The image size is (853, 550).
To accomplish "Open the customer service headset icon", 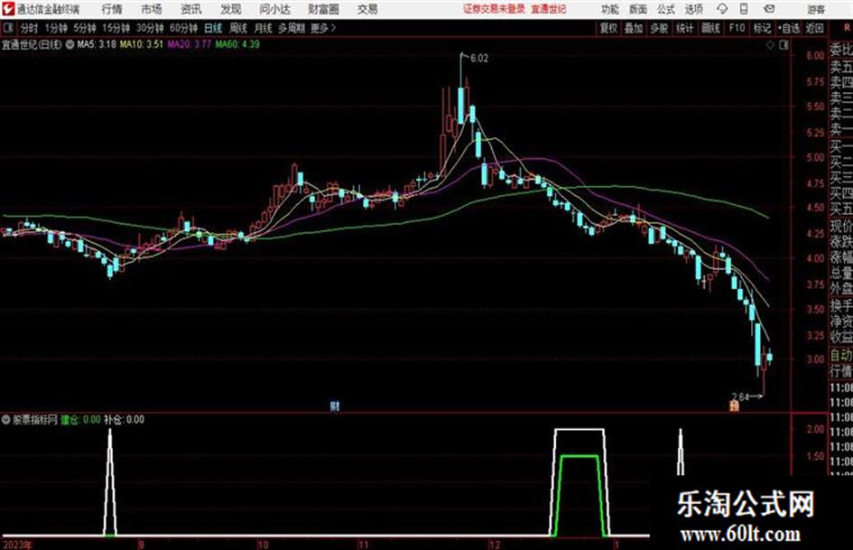I will click(x=722, y=9).
